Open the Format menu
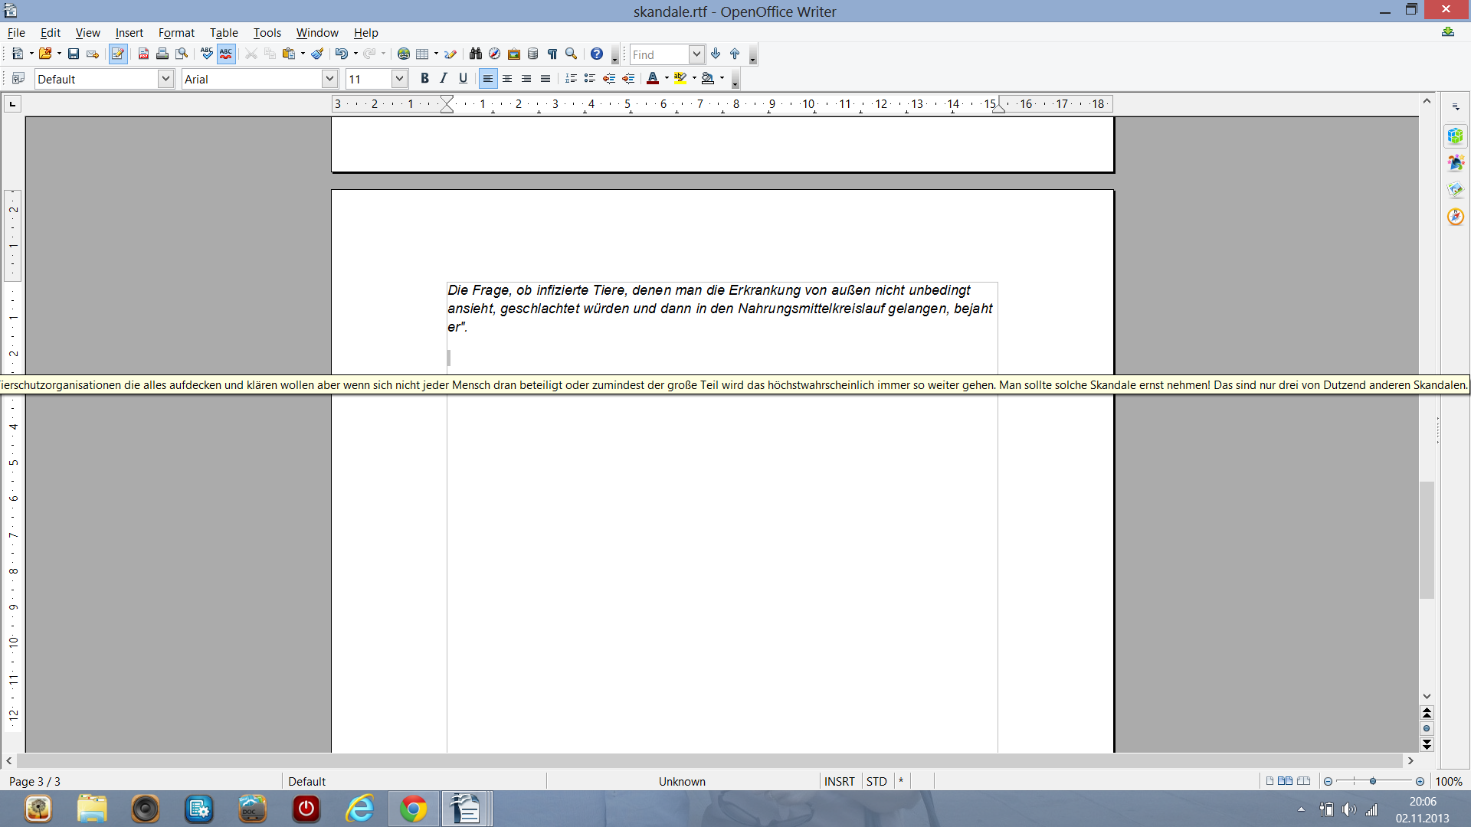 pos(176,32)
